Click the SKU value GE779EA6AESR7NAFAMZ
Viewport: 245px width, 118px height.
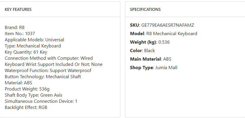point(168,25)
